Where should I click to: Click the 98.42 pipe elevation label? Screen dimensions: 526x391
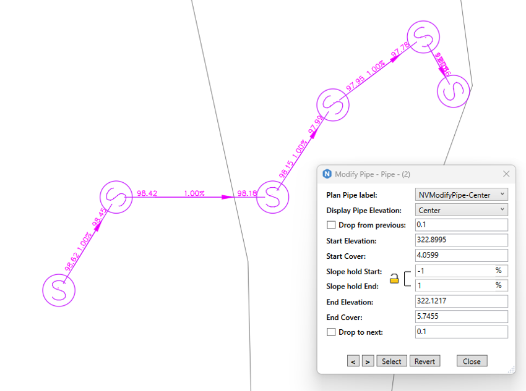click(147, 193)
